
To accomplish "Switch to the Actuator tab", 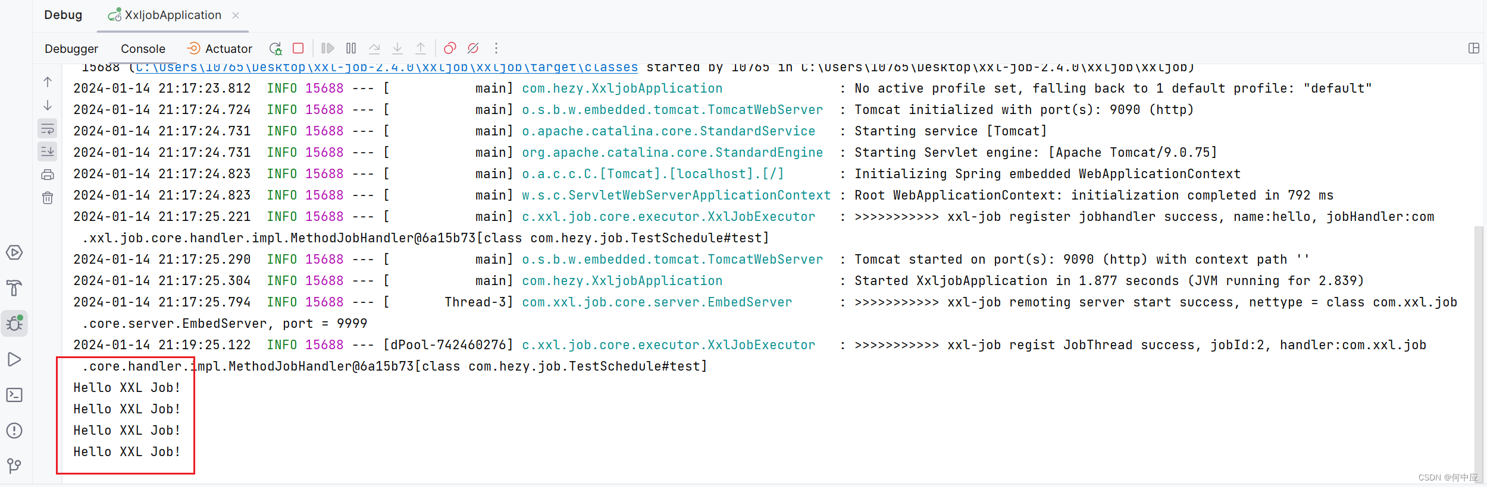I will (x=220, y=49).
